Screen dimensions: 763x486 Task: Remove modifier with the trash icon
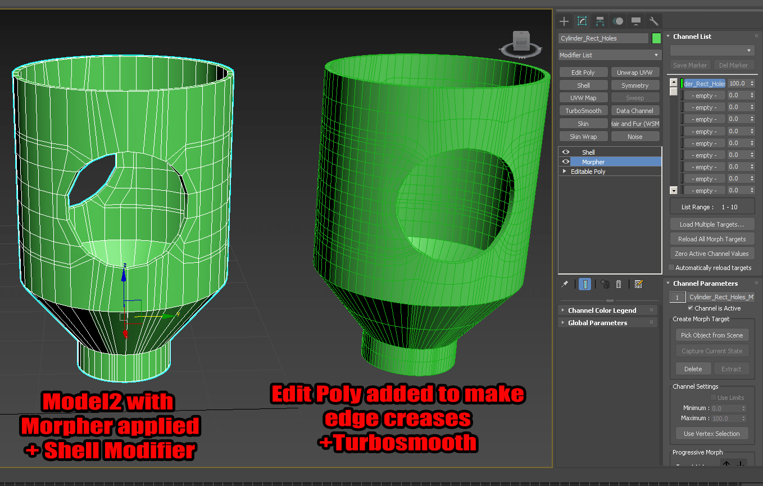(x=619, y=284)
